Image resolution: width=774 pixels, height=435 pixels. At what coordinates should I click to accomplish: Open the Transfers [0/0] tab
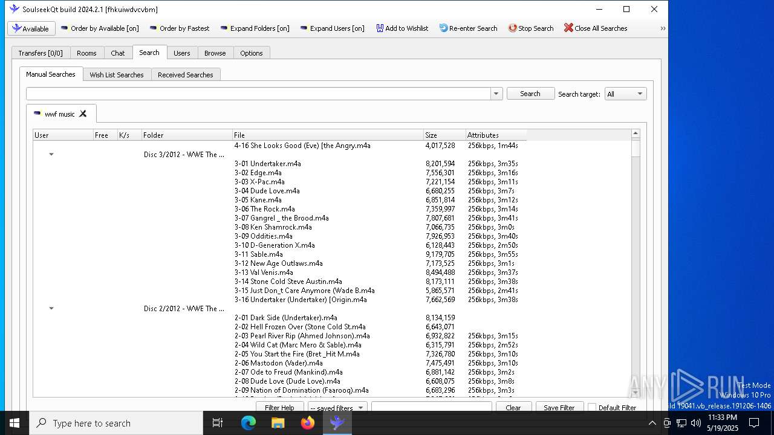tap(41, 53)
